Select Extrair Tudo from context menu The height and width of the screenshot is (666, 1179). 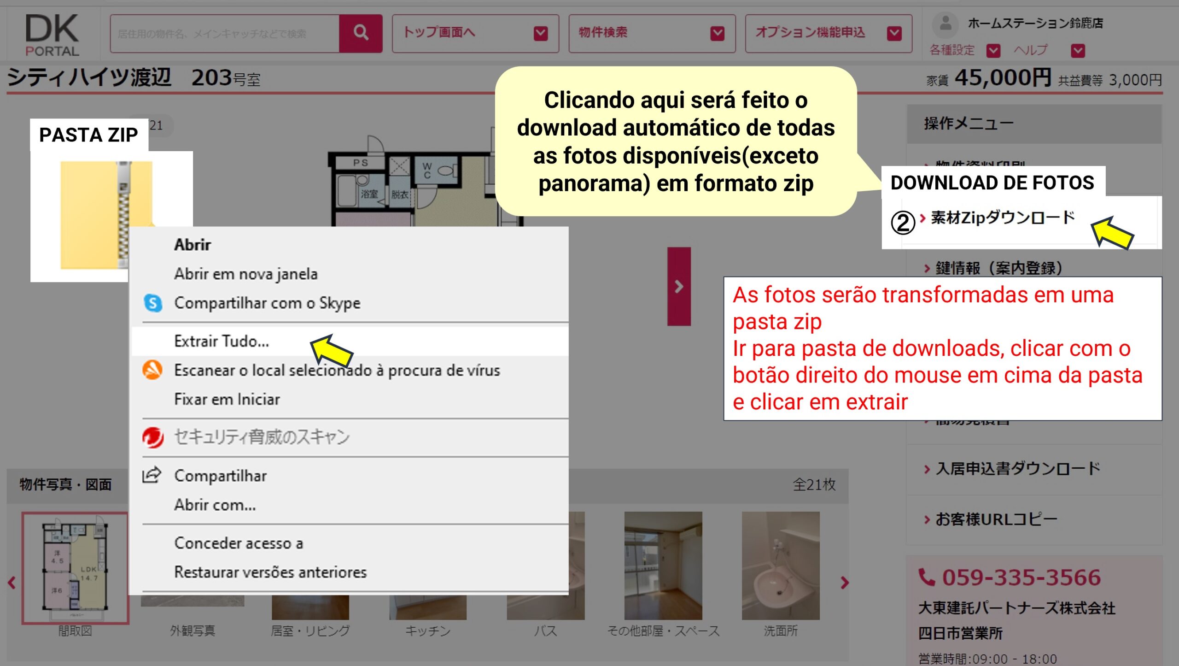pyautogui.click(x=222, y=341)
